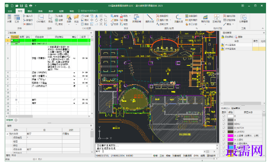Expand the color dropdown arrow in ribbon
The height and width of the screenshot is (163, 270).
click(x=130, y=16)
